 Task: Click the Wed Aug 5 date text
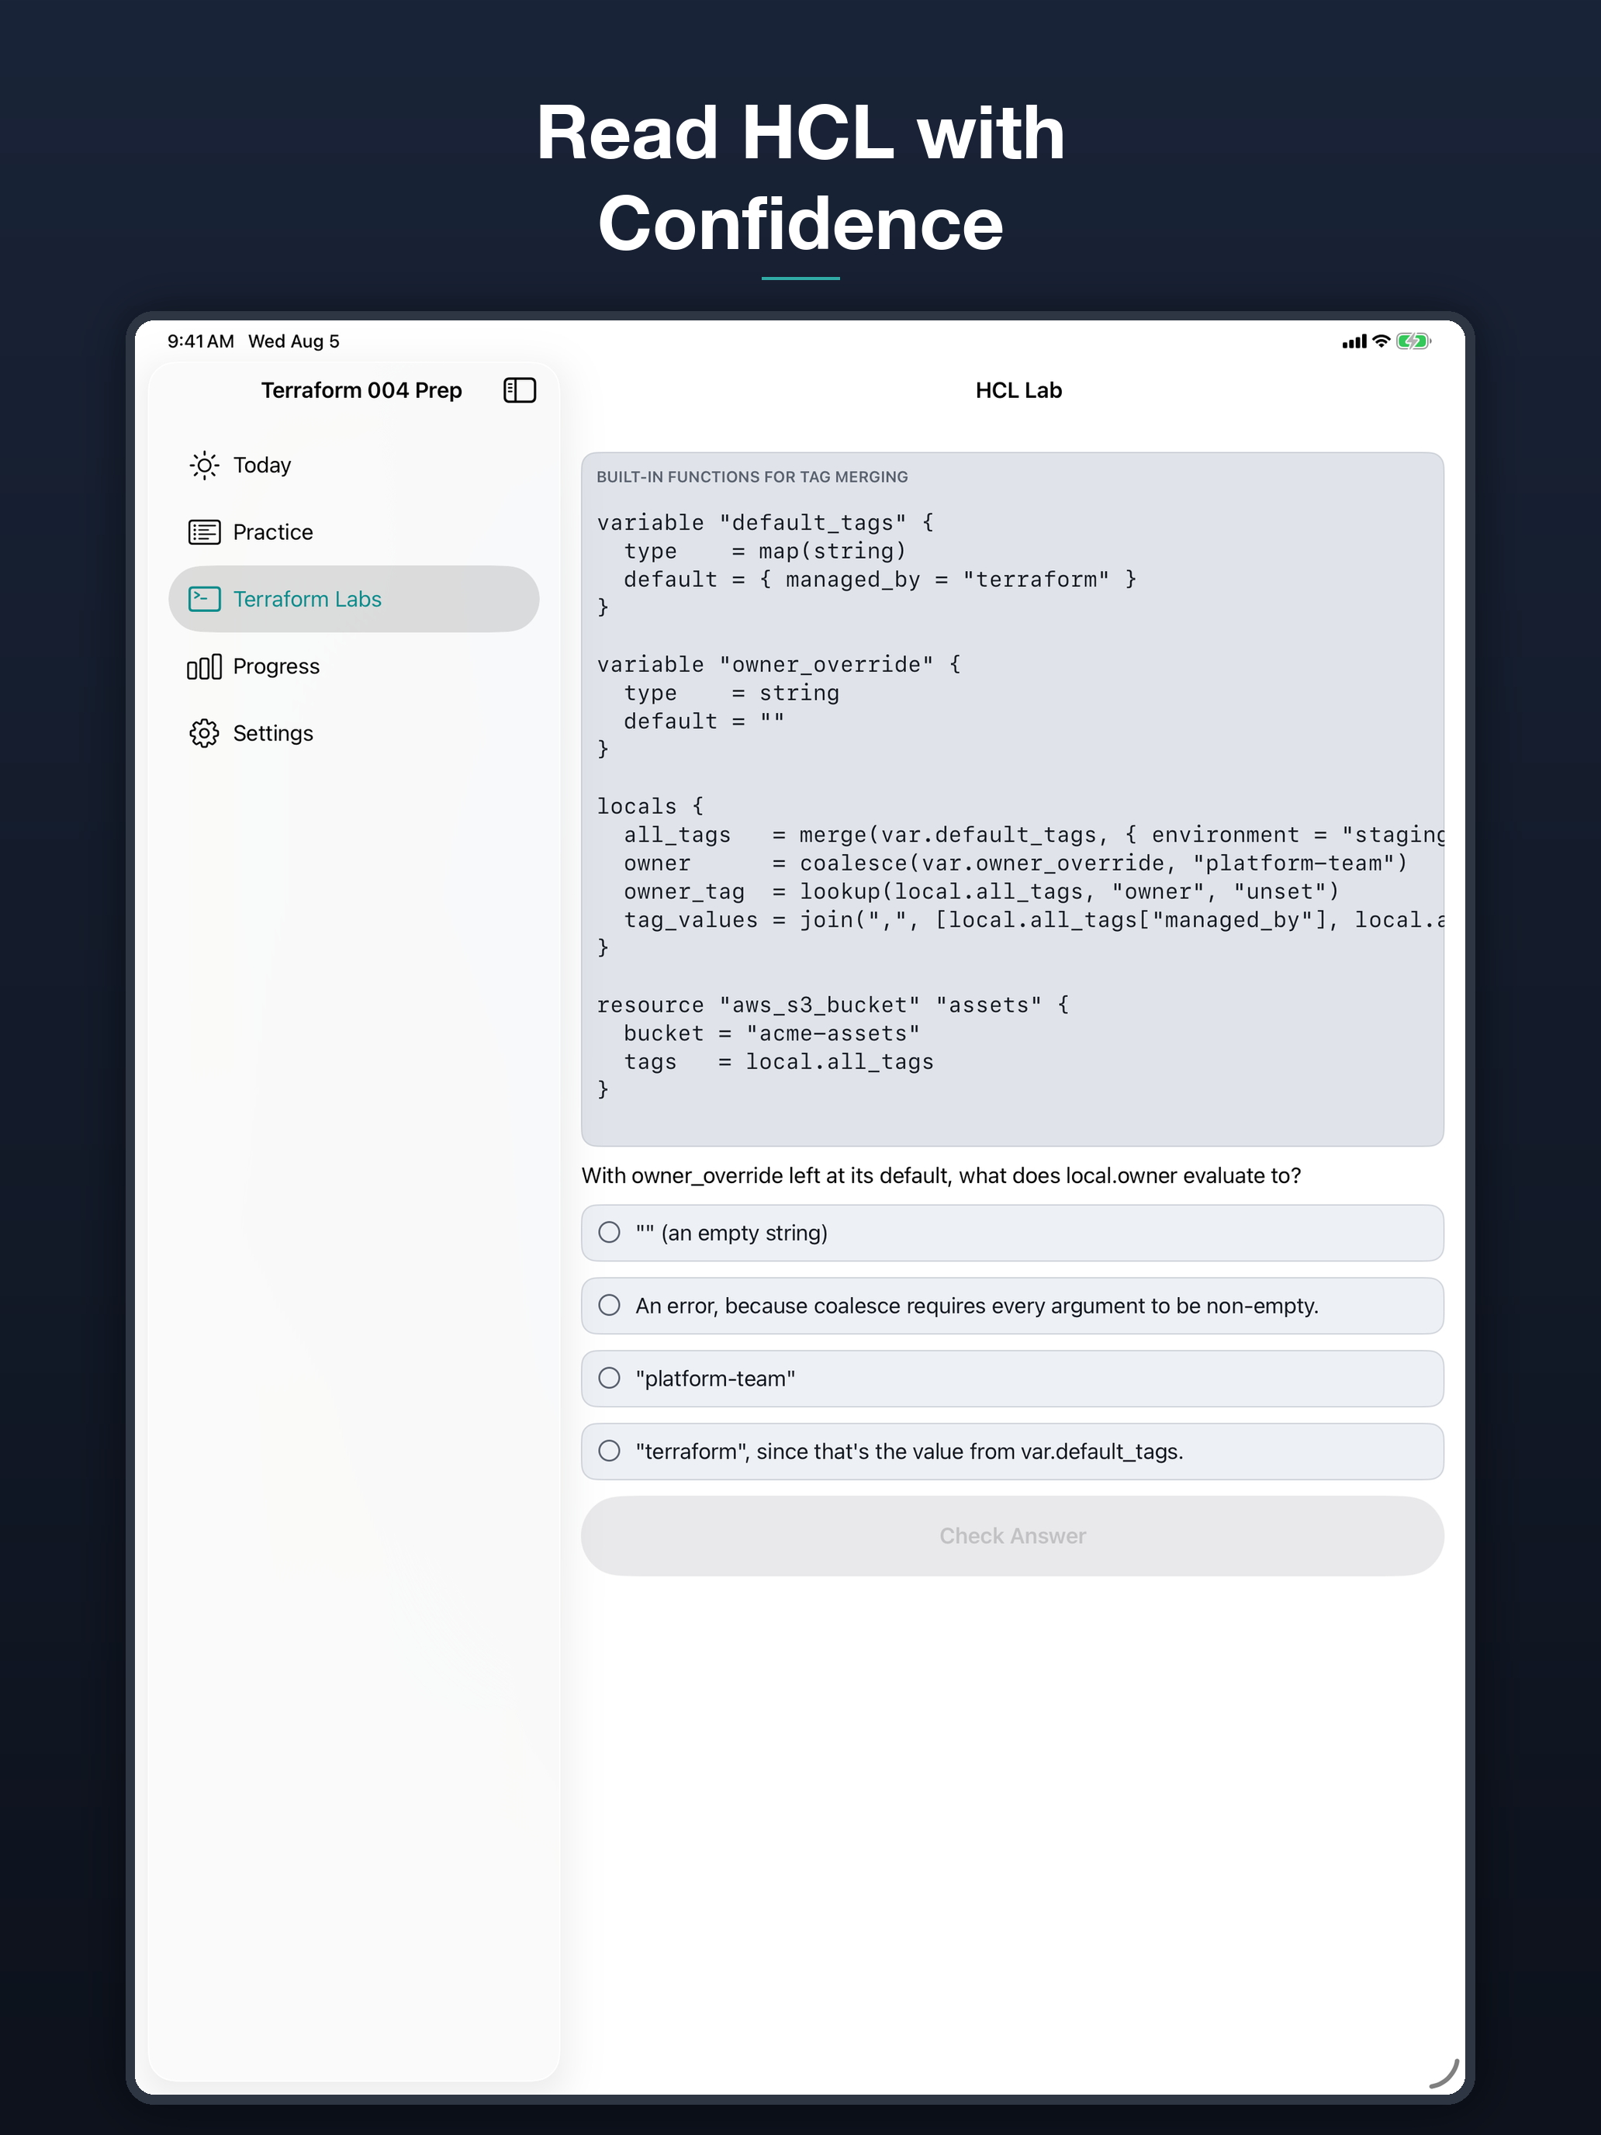tap(293, 341)
